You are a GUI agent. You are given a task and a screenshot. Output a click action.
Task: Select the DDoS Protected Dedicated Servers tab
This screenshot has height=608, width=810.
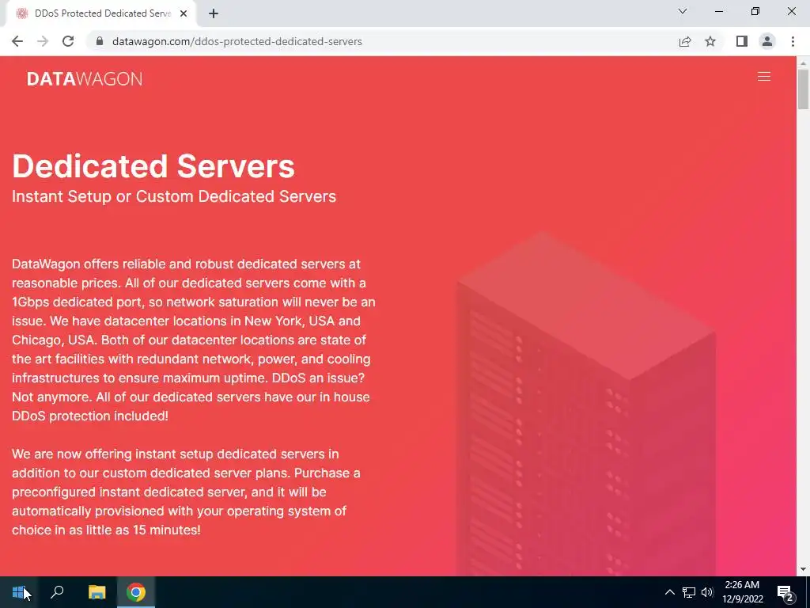[101, 13]
